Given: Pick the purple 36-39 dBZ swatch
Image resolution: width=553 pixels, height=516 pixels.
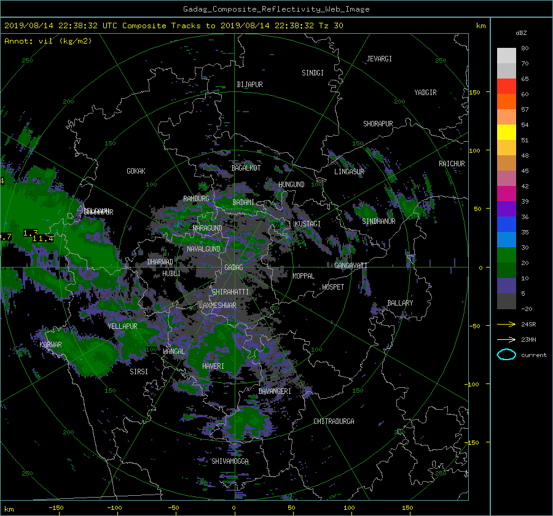Looking at the screenshot, I should coord(506,209).
